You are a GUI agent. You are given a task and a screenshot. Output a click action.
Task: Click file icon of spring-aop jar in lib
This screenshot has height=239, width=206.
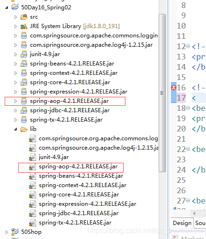point(33,167)
